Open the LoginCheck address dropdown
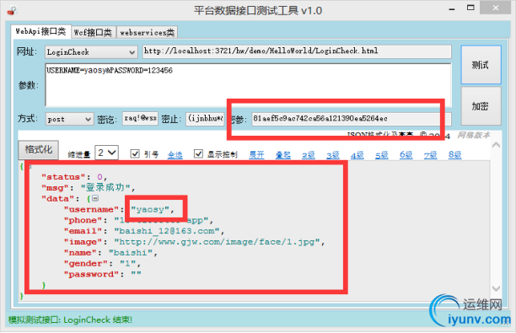Screen dimensions: 516x333 91,52
